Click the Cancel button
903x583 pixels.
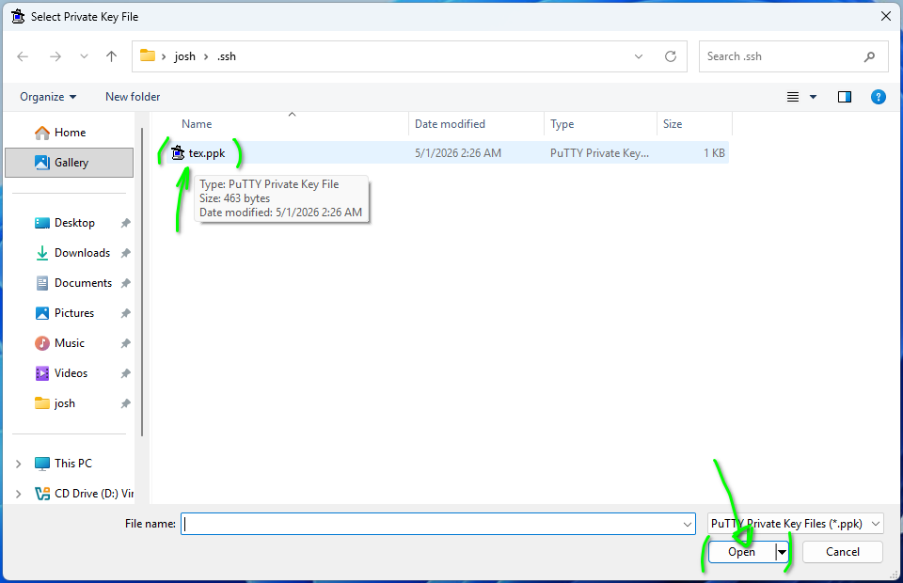[843, 552]
